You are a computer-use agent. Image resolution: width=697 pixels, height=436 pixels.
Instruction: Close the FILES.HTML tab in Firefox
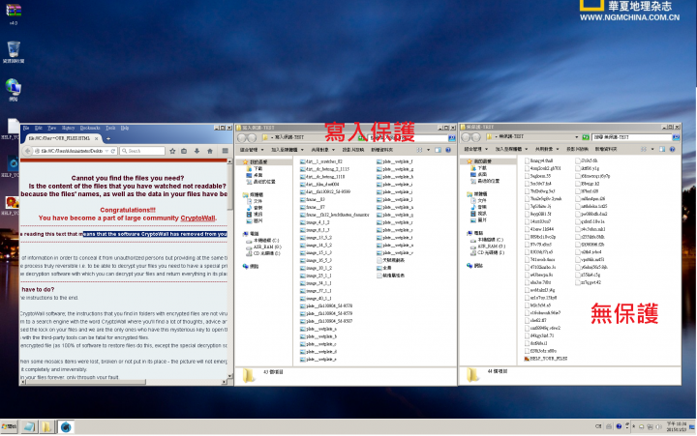click(x=97, y=138)
